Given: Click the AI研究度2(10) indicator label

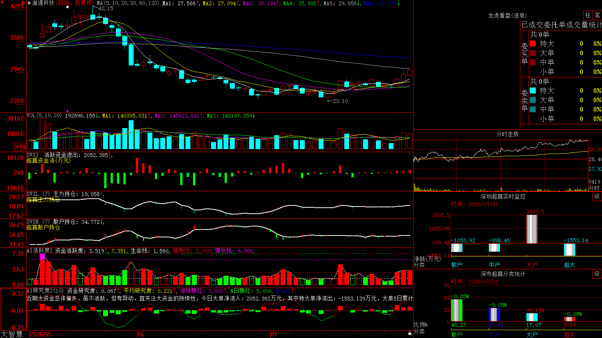Looking at the screenshot, I should (x=45, y=291).
